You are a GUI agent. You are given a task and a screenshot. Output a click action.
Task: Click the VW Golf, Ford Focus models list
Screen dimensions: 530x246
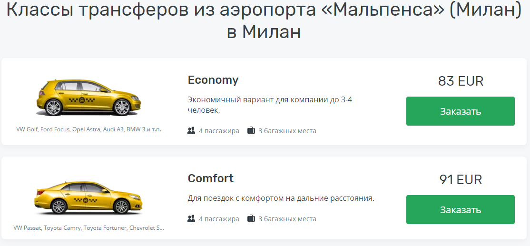click(x=89, y=129)
